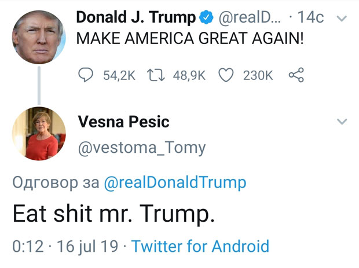
Task: Click the reply speech bubble icon
Action: pyautogui.click(x=86, y=75)
